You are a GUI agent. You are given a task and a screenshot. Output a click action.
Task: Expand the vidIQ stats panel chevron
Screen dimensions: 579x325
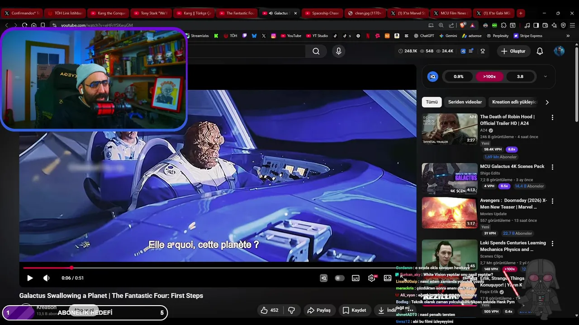tap(545, 77)
